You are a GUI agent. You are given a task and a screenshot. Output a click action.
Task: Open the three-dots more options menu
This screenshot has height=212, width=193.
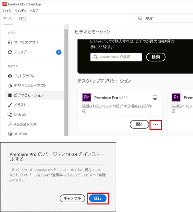(156, 124)
